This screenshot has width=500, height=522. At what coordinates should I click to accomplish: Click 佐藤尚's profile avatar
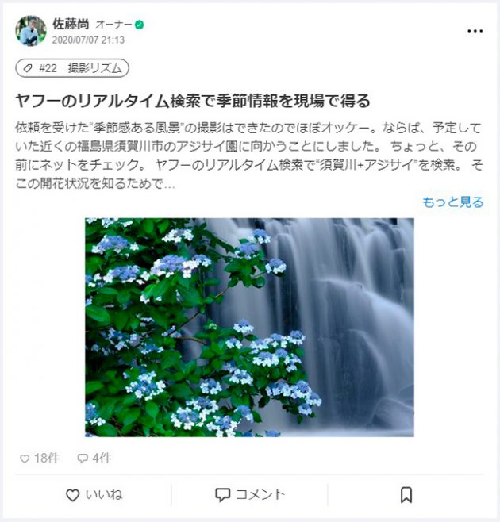31,31
